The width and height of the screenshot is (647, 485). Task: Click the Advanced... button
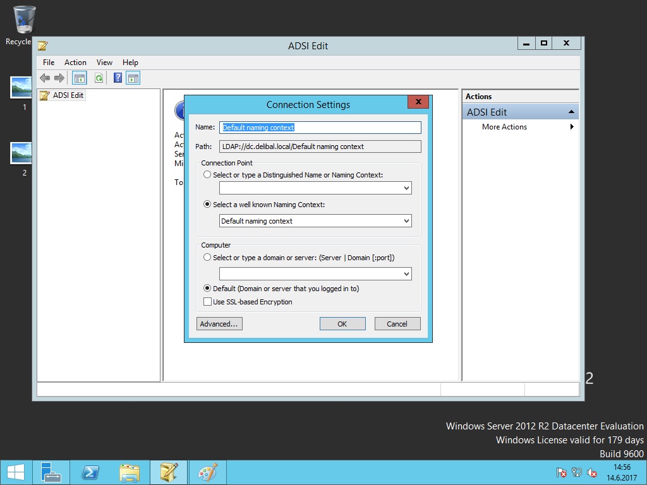pos(219,324)
